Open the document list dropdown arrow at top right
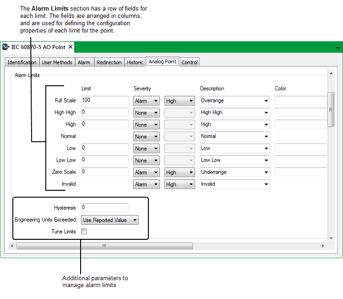 click(338, 48)
